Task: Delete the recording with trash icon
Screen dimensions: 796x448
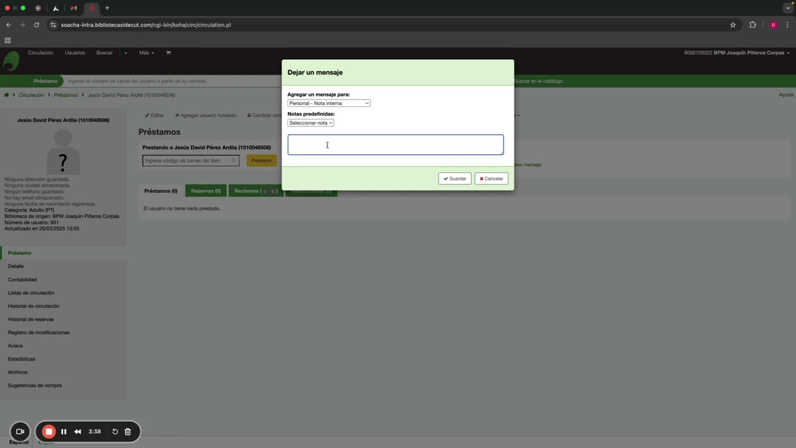Action: 127,431
